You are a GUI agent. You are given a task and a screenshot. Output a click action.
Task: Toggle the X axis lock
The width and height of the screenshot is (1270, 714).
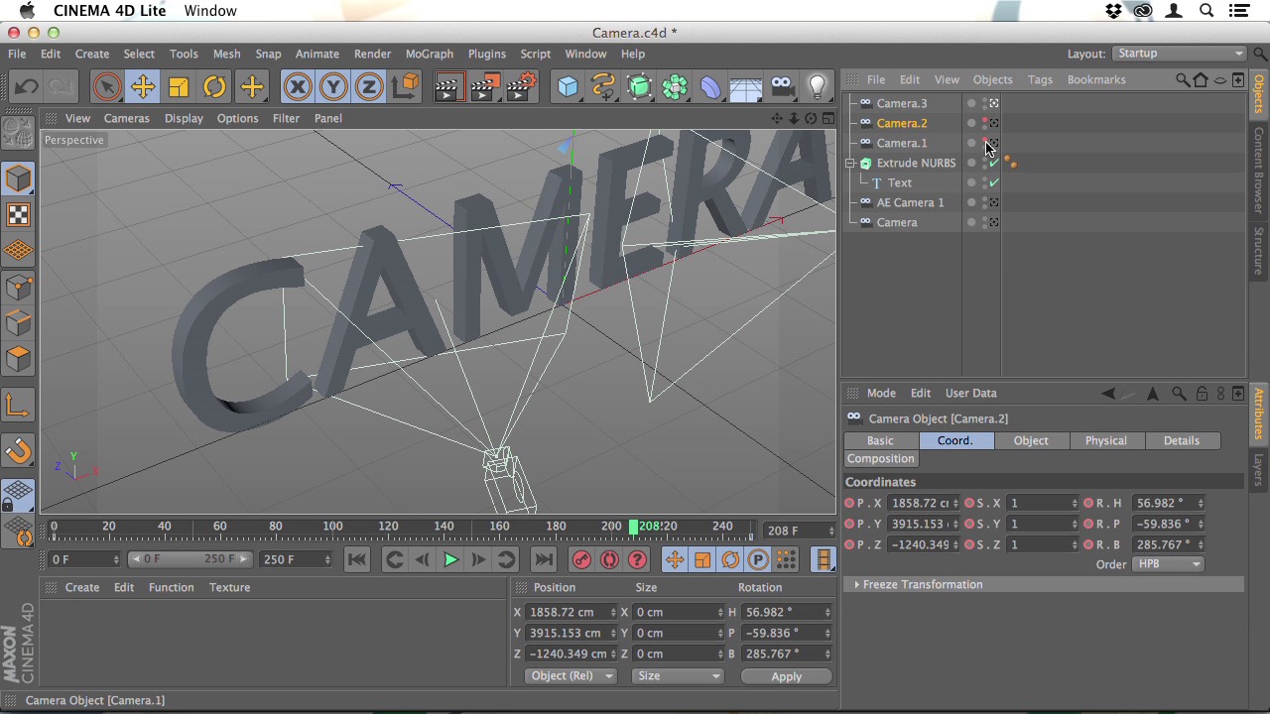pos(298,87)
